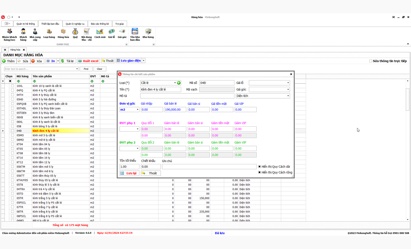Image resolution: width=411 pixels, height=249 pixels.
Task: Open the Nhóm khách hàng/ncc ribbon icon
Action: point(9,34)
